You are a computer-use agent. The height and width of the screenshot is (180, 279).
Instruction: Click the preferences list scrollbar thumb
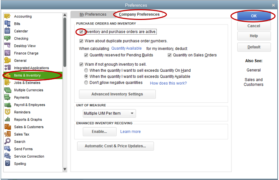(x=65, y=42)
